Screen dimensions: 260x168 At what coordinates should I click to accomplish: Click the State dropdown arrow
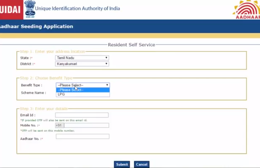pyautogui.click(x=106, y=57)
